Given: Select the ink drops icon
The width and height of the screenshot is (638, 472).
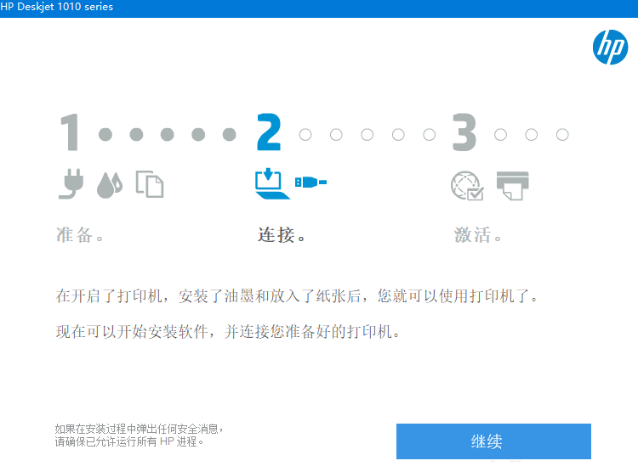Looking at the screenshot, I should point(110,185).
